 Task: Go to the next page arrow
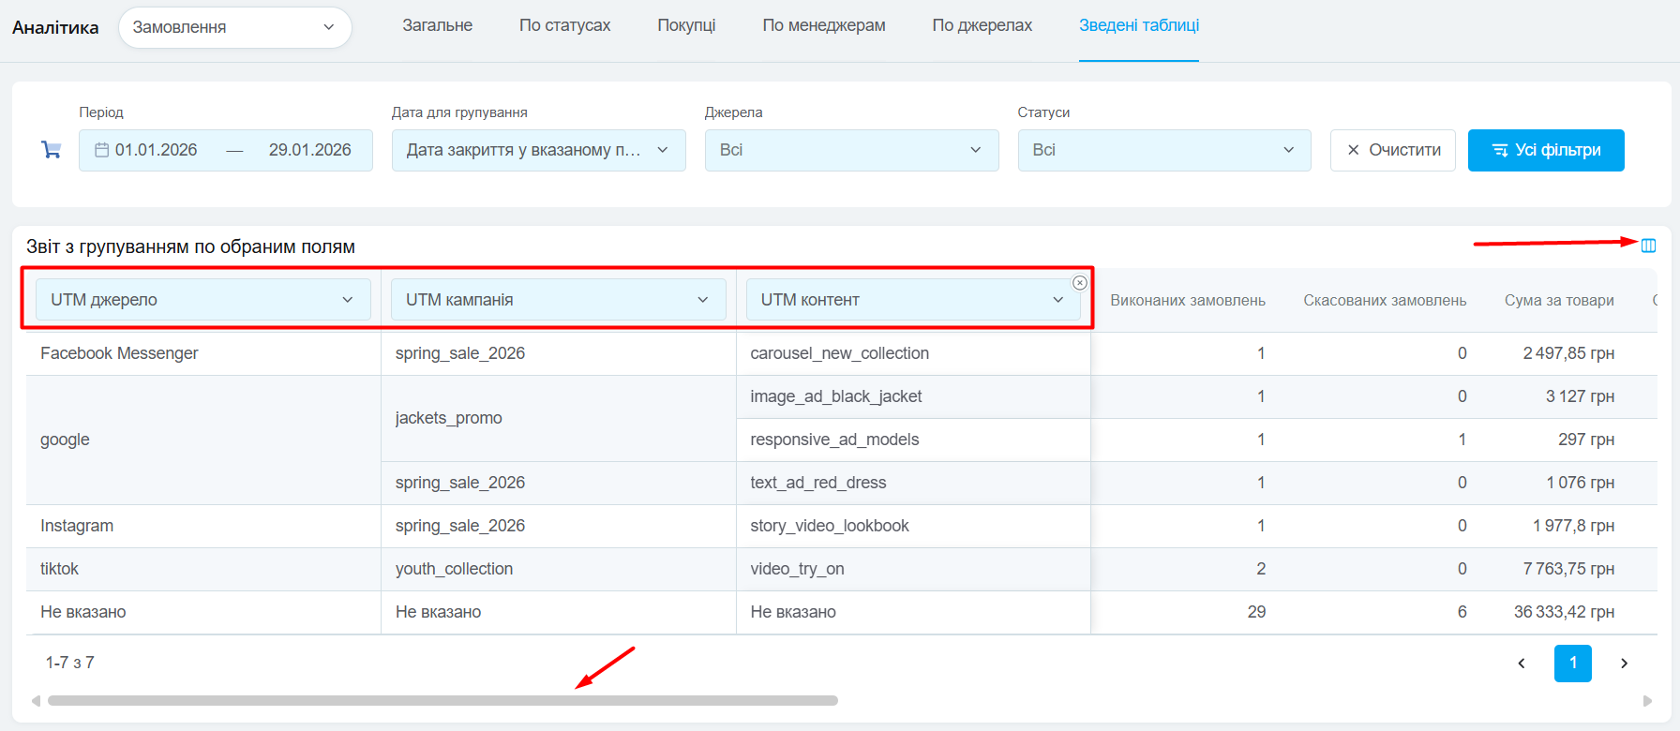(x=1624, y=664)
